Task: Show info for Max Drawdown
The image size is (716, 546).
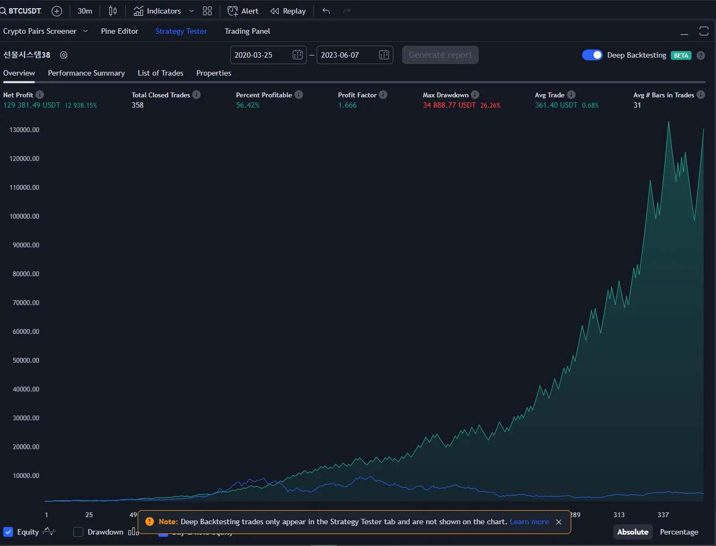Action: point(475,95)
